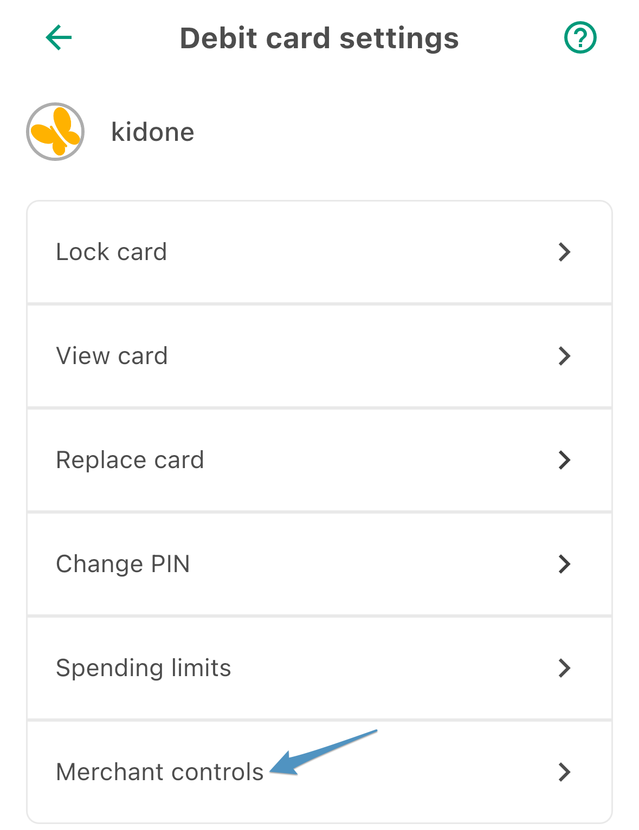Click the blue annotation arrow near Merchant controls
Viewport: 639px width, 830px height.
tap(323, 752)
